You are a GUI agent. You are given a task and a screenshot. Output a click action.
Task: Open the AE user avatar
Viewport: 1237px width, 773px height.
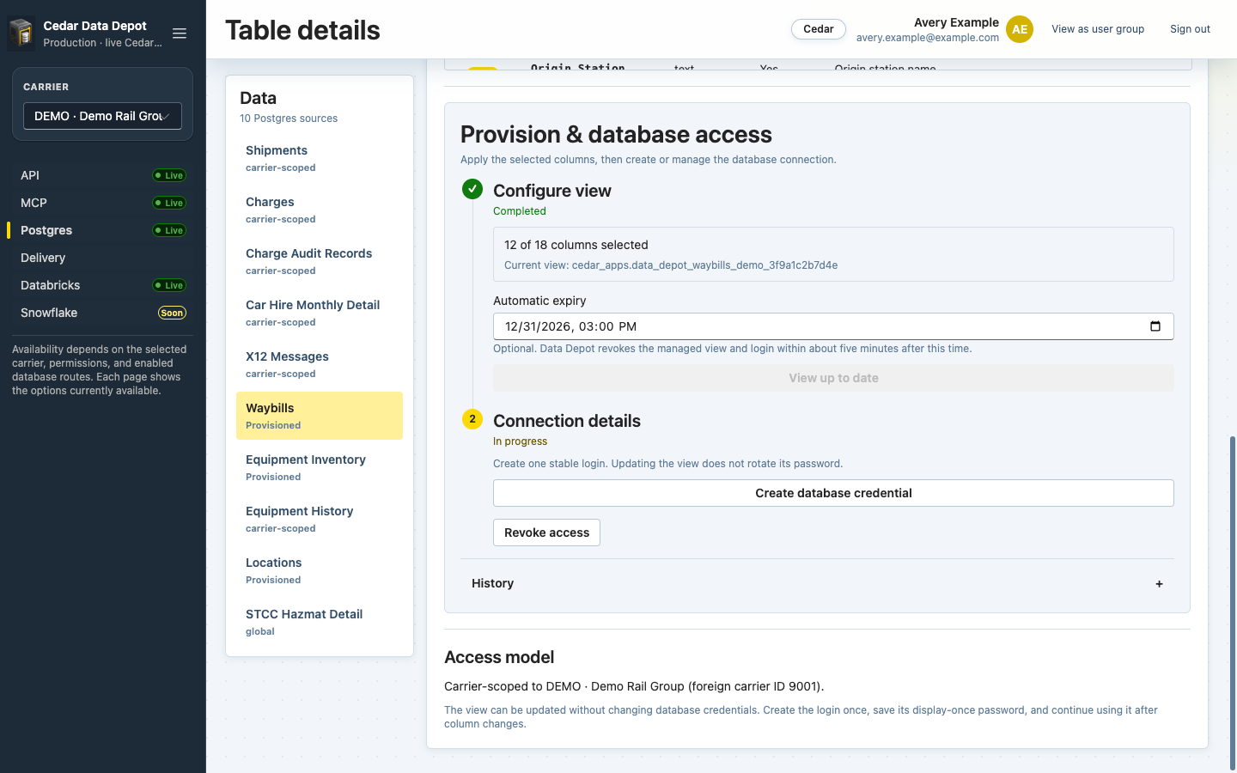pos(1020,29)
